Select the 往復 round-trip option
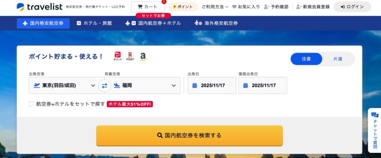This screenshot has width=381, height=158. click(x=306, y=59)
